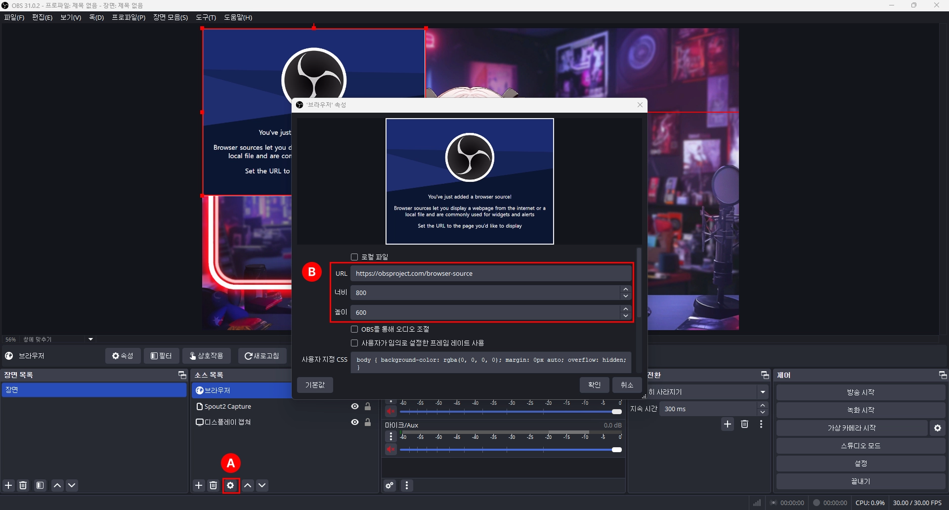The image size is (949, 510).
Task: Open the preview scaling 창에 맞추기 dropdown
Action: [x=90, y=340]
